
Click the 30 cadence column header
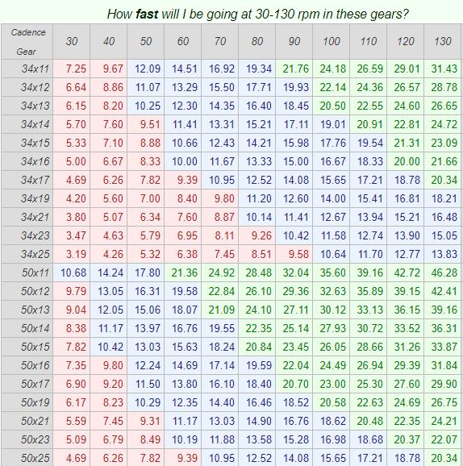coord(71,41)
